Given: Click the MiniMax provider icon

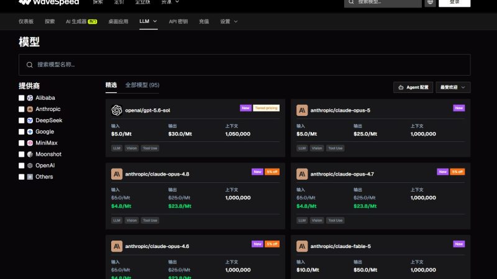Looking at the screenshot, I should point(30,143).
